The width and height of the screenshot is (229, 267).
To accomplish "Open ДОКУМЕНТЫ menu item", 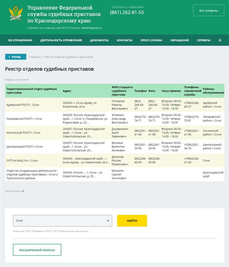I will 99,40.
